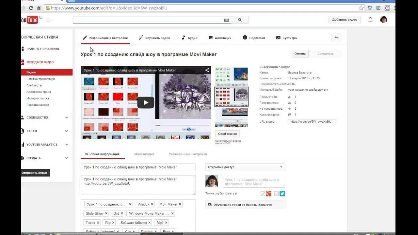Image resolution: width=418 pixels, height=235 pixels.
Task: Click the Свой значок button
Action: point(228,134)
